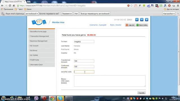Bookmark page with the star icon
Screen dimensions: 180x101
pos(131,6)
